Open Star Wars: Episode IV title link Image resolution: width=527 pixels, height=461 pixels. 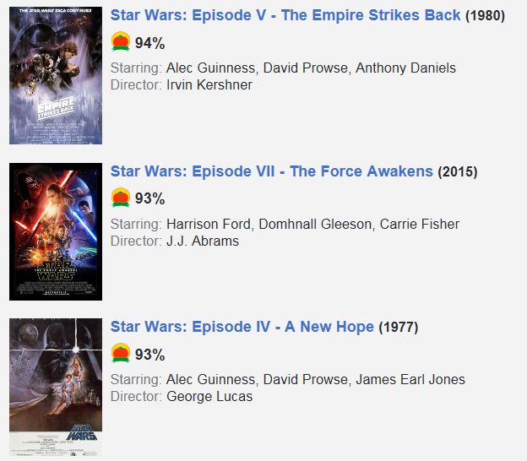click(x=242, y=327)
